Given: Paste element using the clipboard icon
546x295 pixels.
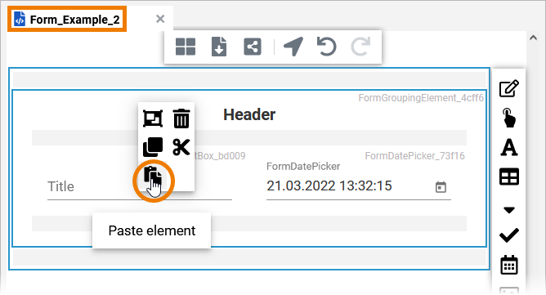Looking at the screenshot, I should point(153,177).
